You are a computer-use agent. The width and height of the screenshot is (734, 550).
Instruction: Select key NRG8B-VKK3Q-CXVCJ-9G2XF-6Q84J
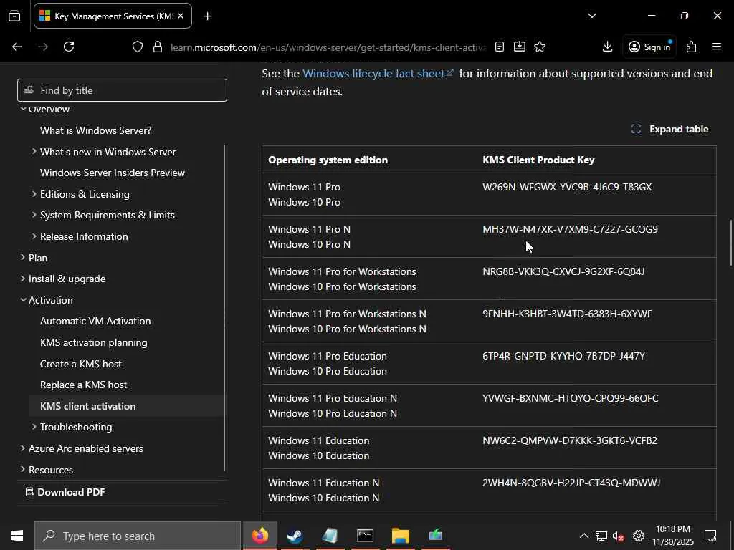(x=563, y=271)
